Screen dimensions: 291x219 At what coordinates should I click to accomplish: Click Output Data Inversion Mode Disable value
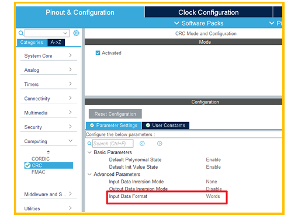click(214, 189)
